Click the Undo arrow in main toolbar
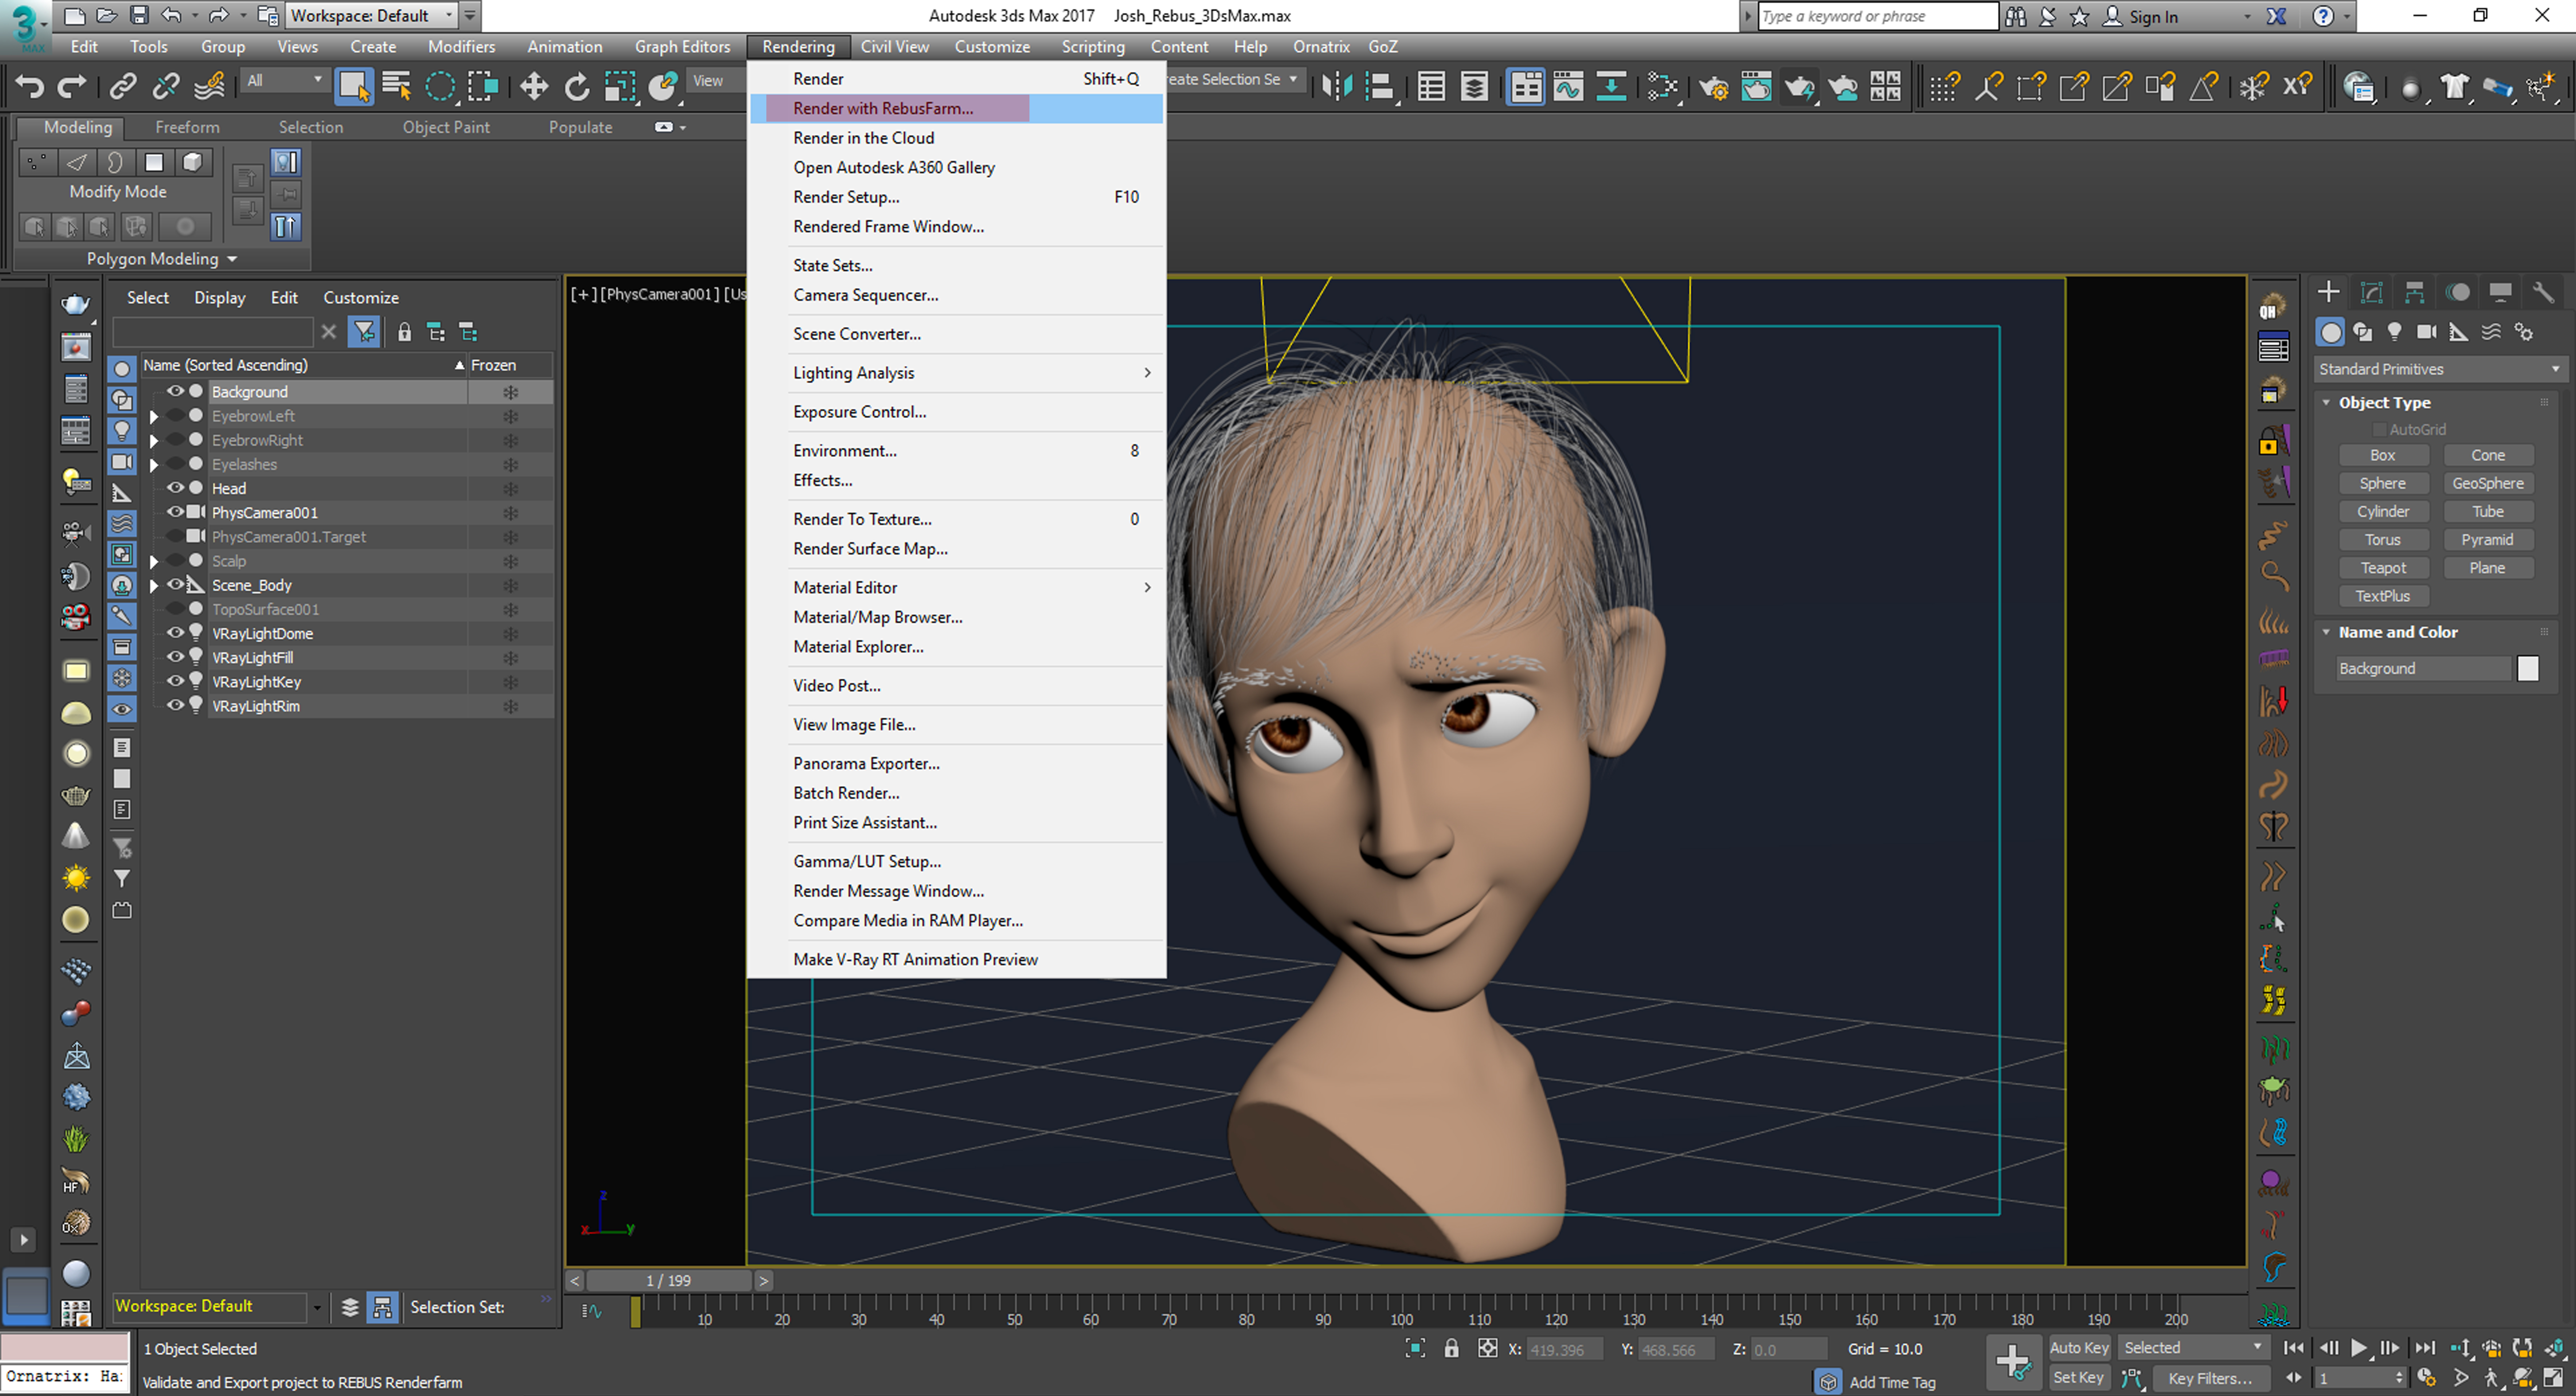This screenshot has height=1396, width=2576. coord(30,87)
